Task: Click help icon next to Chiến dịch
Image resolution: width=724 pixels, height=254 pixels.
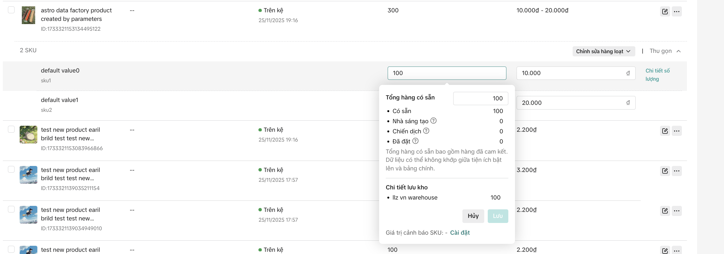Action: (x=426, y=131)
